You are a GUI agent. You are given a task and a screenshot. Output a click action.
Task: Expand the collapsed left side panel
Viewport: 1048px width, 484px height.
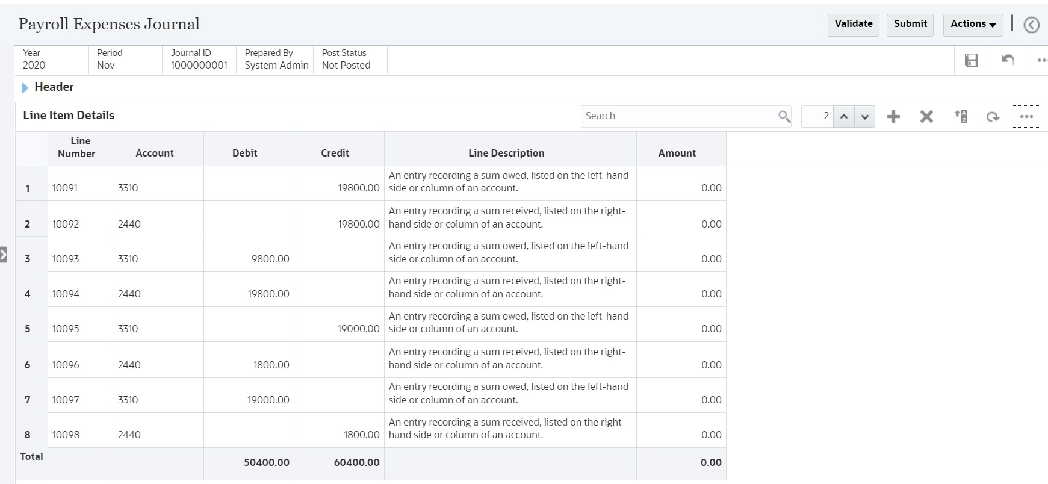(x=4, y=255)
